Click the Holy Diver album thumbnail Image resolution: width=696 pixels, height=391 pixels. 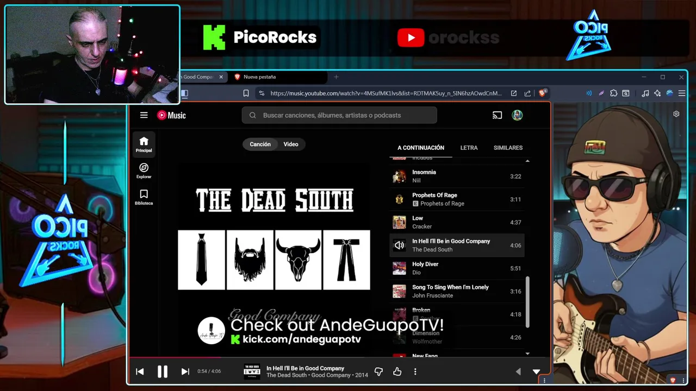tap(399, 268)
